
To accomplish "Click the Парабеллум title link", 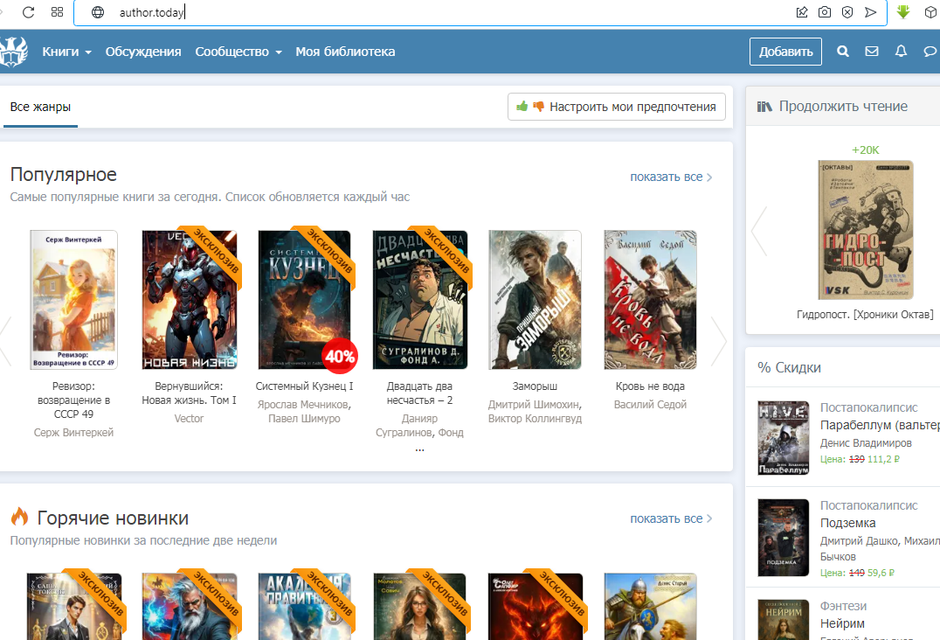I will click(880, 425).
